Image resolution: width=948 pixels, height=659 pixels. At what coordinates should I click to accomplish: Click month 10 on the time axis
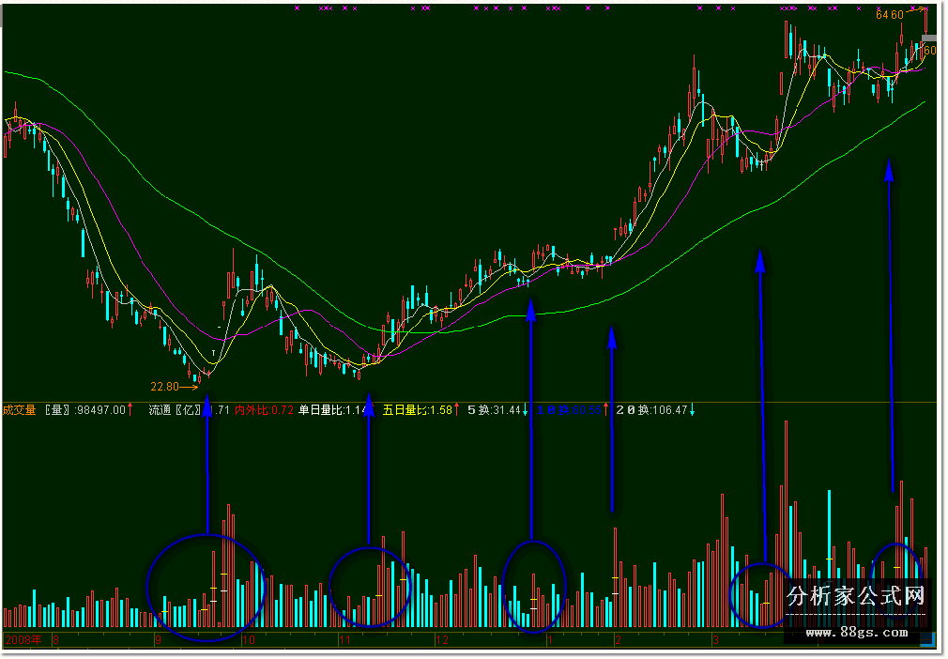[248, 640]
